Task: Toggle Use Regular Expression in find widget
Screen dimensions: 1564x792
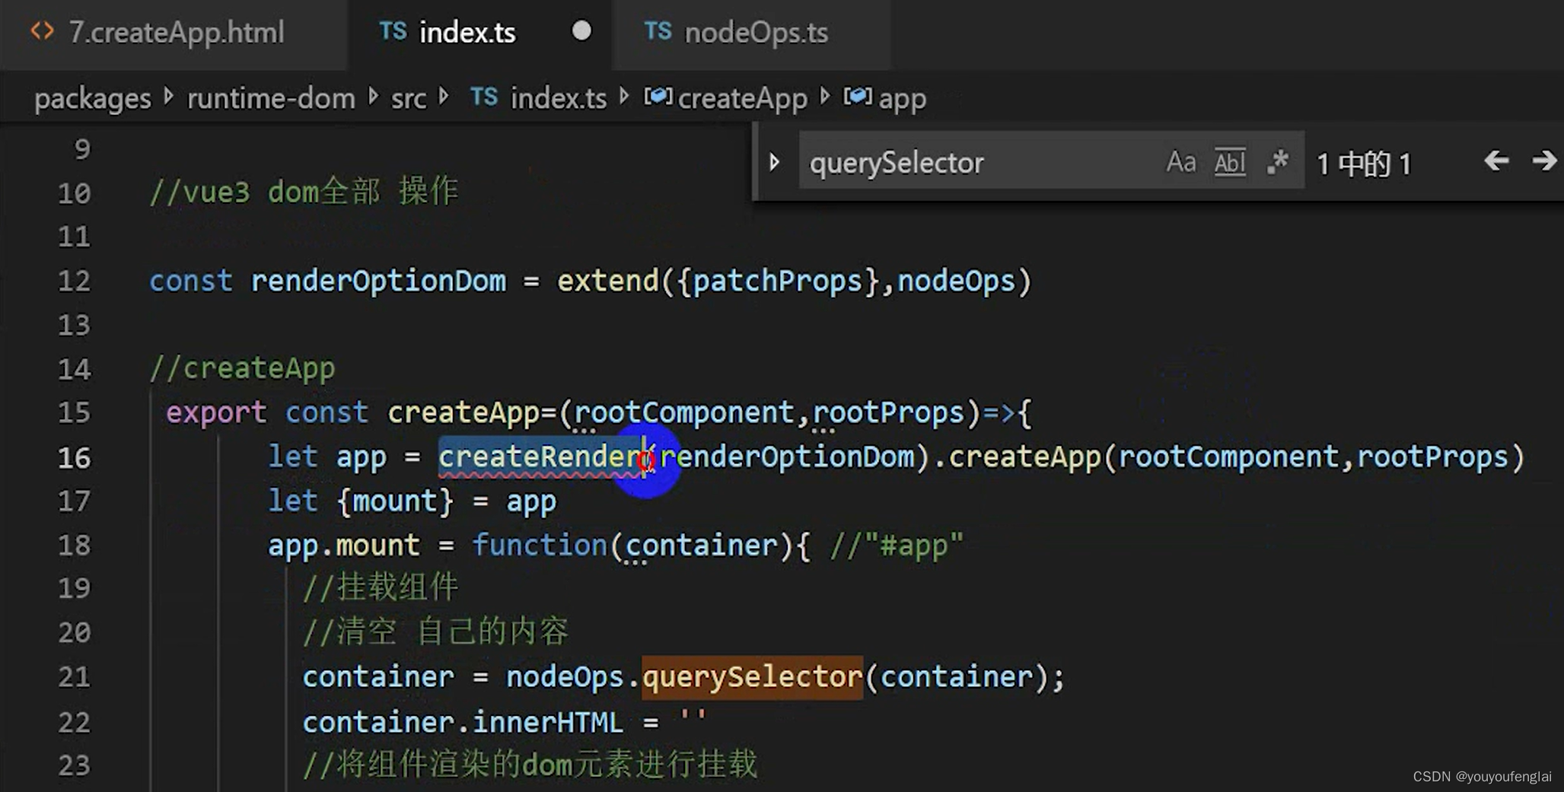Action: (x=1278, y=162)
